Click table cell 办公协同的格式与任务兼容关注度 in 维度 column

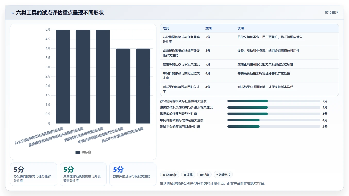(x=181, y=39)
